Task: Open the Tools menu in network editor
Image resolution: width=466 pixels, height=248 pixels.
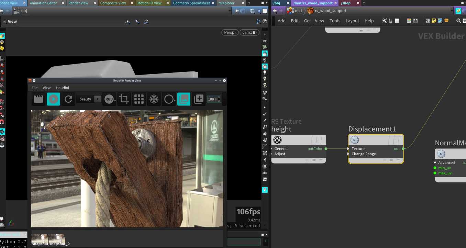Action: tap(334, 21)
